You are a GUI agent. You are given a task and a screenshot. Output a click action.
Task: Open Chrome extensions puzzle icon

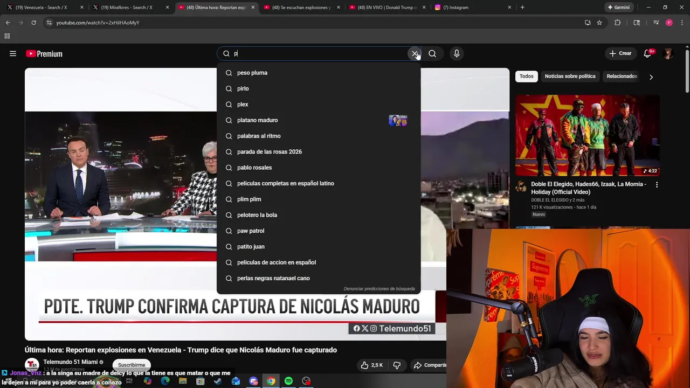(x=618, y=23)
